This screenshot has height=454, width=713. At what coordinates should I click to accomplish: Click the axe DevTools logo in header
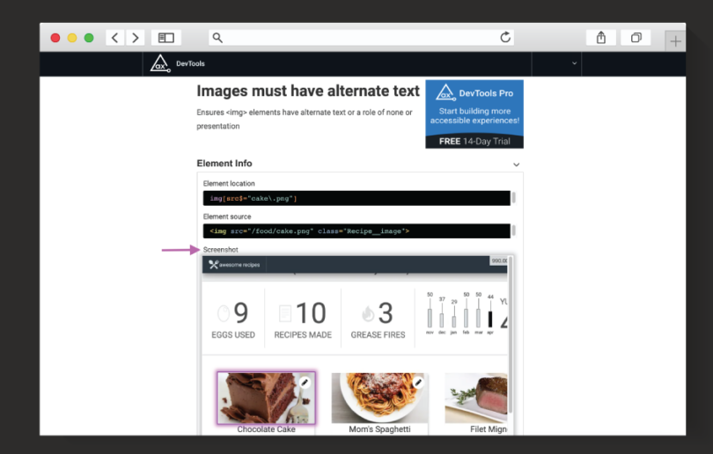pyautogui.click(x=160, y=63)
